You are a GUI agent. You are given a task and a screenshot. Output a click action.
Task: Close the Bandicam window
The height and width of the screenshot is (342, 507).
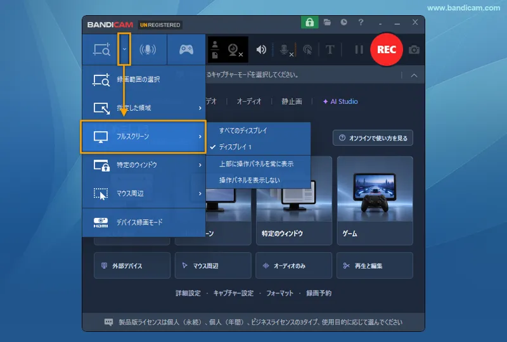415,22
